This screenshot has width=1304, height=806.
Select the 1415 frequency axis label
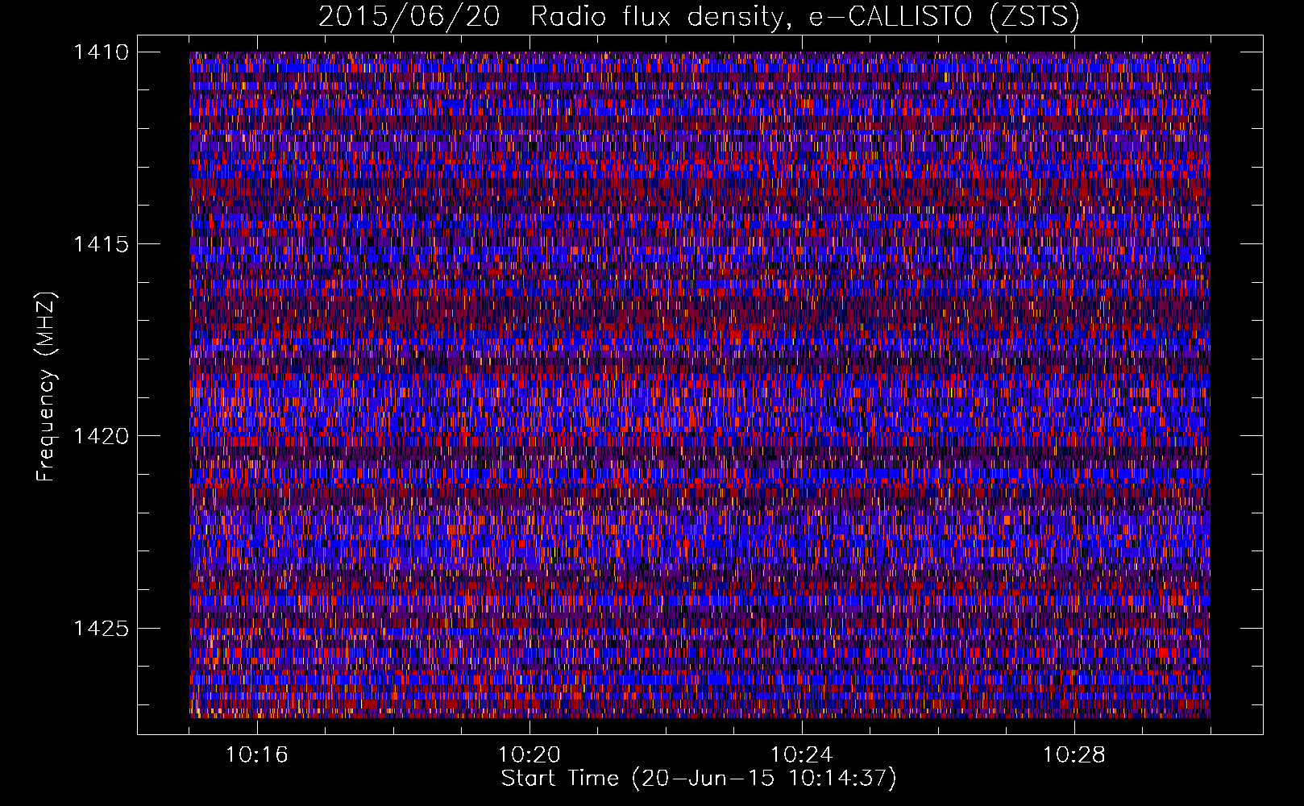coord(101,244)
